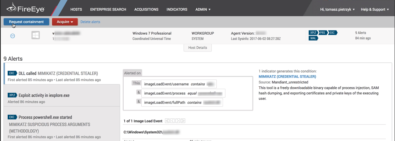This screenshot has height=141, width=395.
Task: Click the XPLT tag badge in host row
Action: tap(313, 33)
